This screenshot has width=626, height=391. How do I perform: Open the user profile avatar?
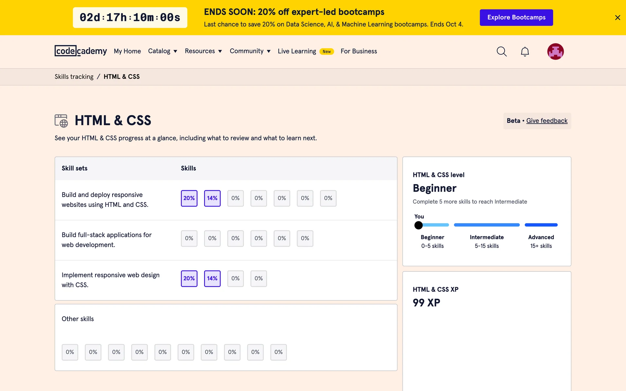pos(555,51)
